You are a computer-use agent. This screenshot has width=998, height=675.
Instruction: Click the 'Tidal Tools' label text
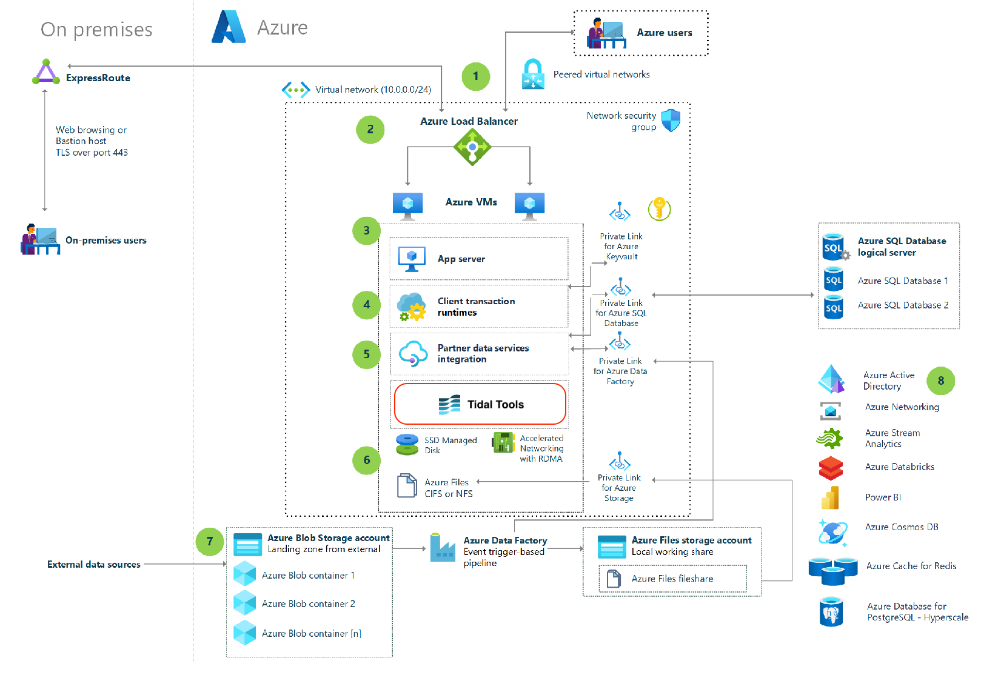point(495,404)
